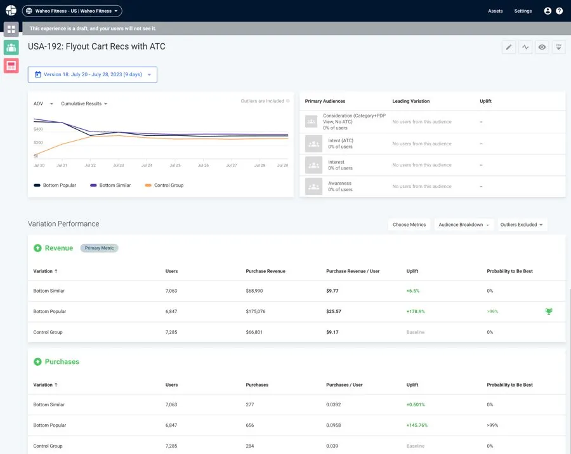Click the Intent (ATC) audience icon

pos(313,144)
